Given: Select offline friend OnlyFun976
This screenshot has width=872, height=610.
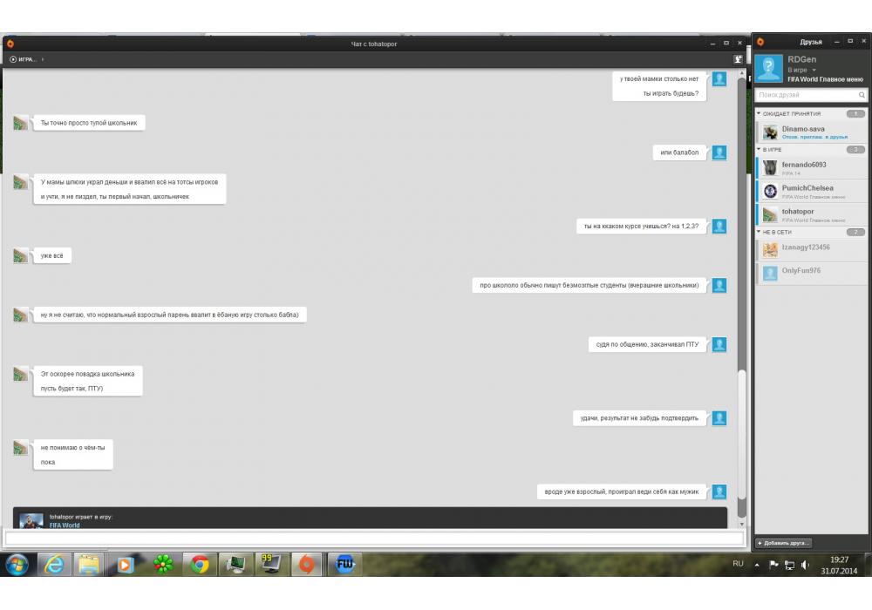Looking at the screenshot, I should (x=811, y=274).
